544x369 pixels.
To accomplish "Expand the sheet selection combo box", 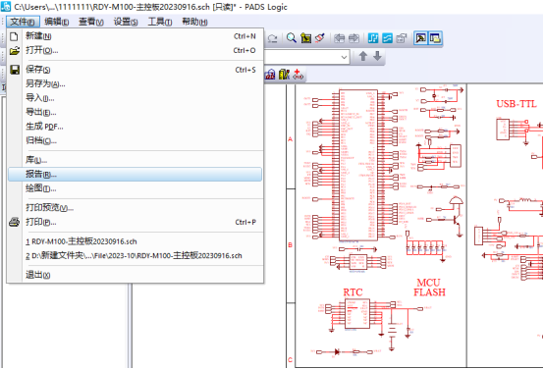I will pyautogui.click(x=344, y=57).
